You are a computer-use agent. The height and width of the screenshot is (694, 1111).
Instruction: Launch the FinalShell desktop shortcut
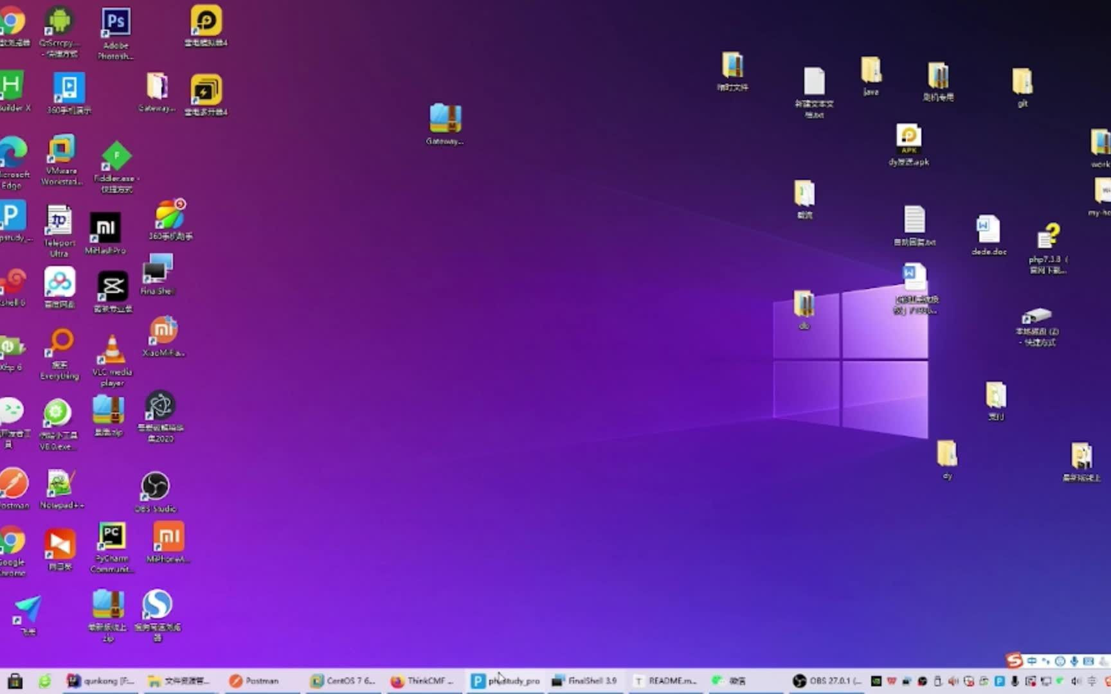[158, 274]
